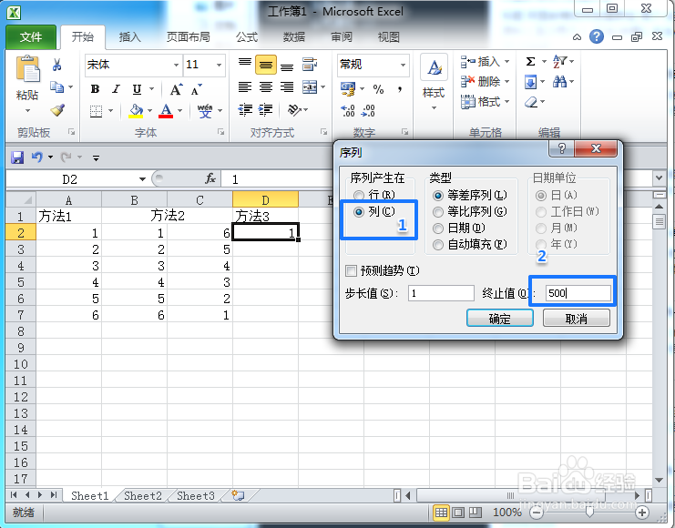Screen dimensions: 675x528
Task: Toggle underline formatting
Action: coord(137,89)
